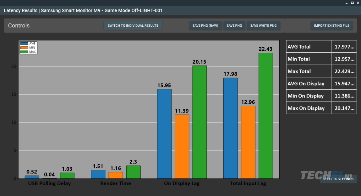Click the Render Time axis label

click(x=116, y=183)
